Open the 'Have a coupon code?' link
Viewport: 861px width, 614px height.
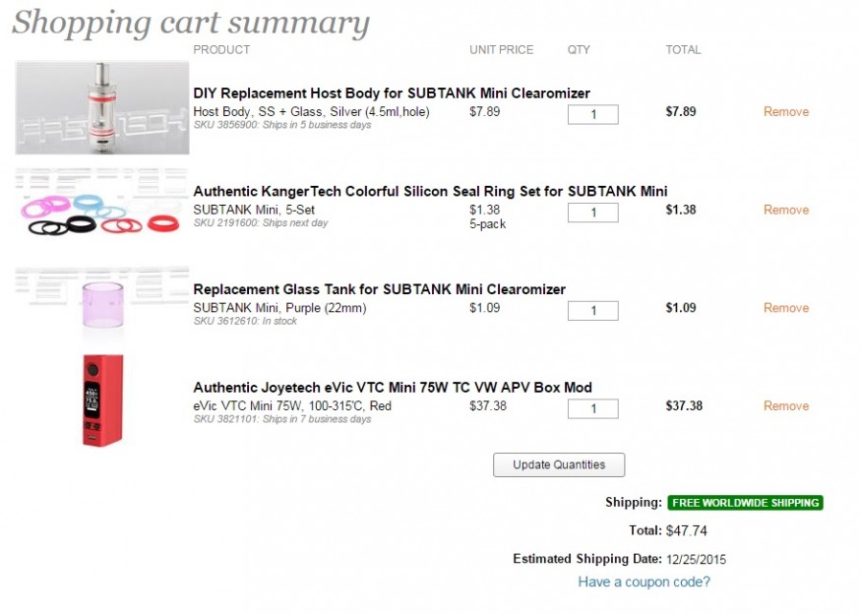(644, 582)
